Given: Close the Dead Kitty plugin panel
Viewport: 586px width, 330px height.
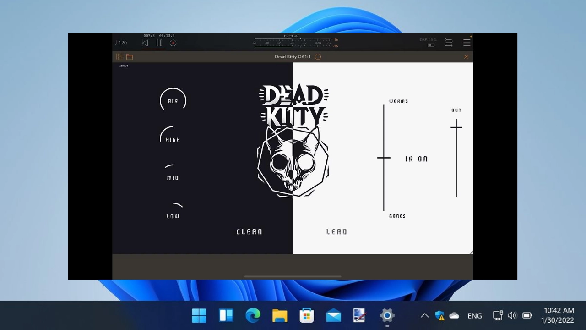Looking at the screenshot, I should pos(466,57).
